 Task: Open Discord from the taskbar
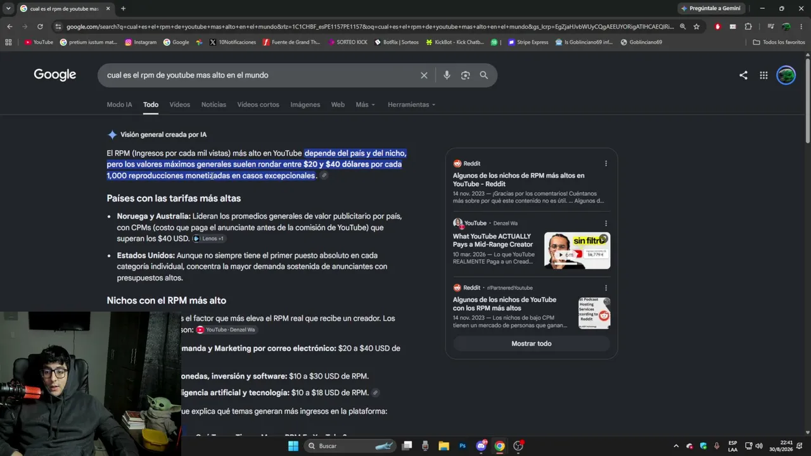click(x=481, y=446)
